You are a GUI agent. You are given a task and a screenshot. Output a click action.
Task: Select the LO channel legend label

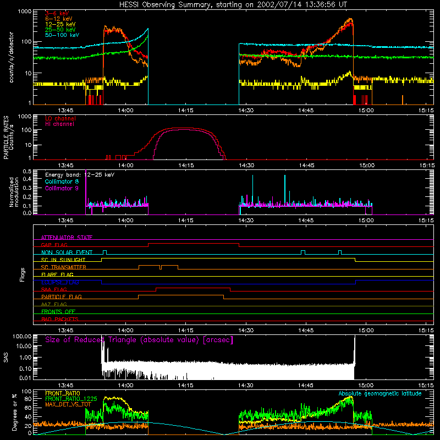pos(61,118)
